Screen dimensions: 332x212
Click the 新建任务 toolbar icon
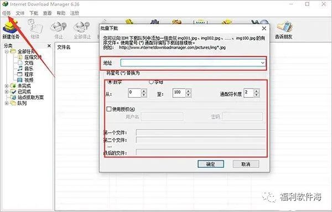click(11, 27)
